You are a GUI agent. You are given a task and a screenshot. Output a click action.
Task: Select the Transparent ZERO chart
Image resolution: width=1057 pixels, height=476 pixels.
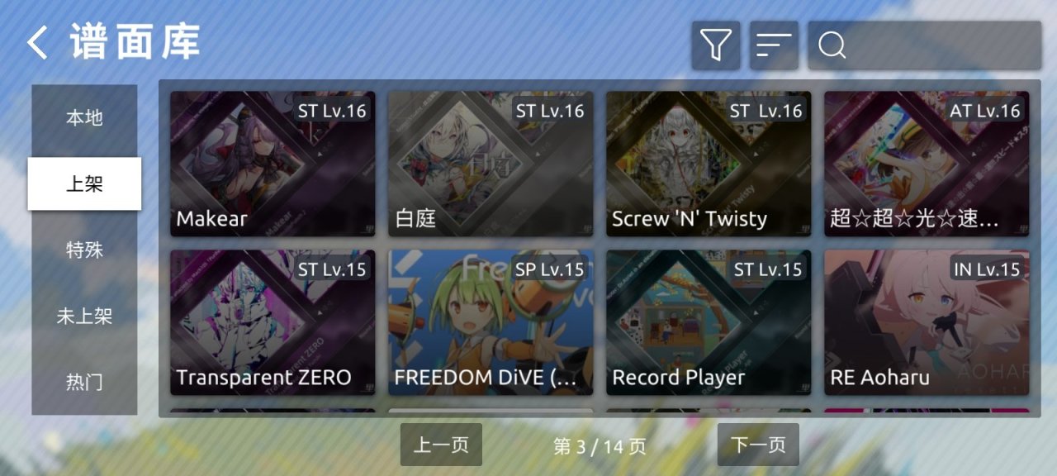[273, 322]
